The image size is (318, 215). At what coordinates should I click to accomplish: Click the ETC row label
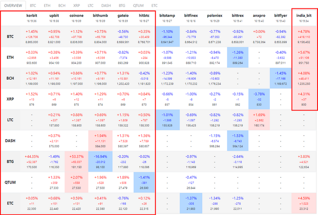[x=10, y=203]
